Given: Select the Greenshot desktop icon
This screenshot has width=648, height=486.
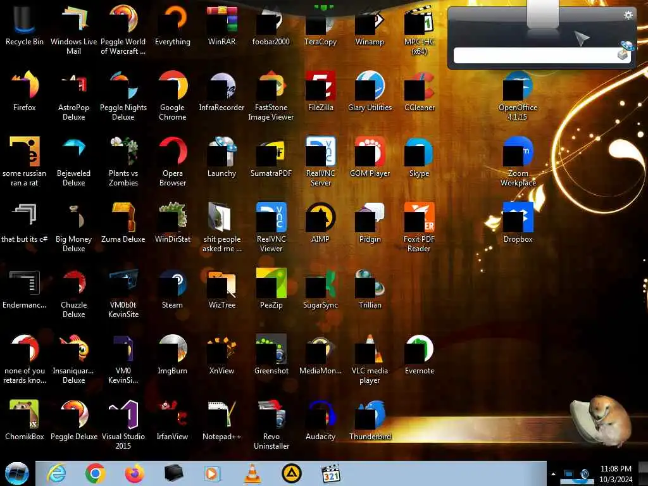Looking at the screenshot, I should click(x=271, y=354).
